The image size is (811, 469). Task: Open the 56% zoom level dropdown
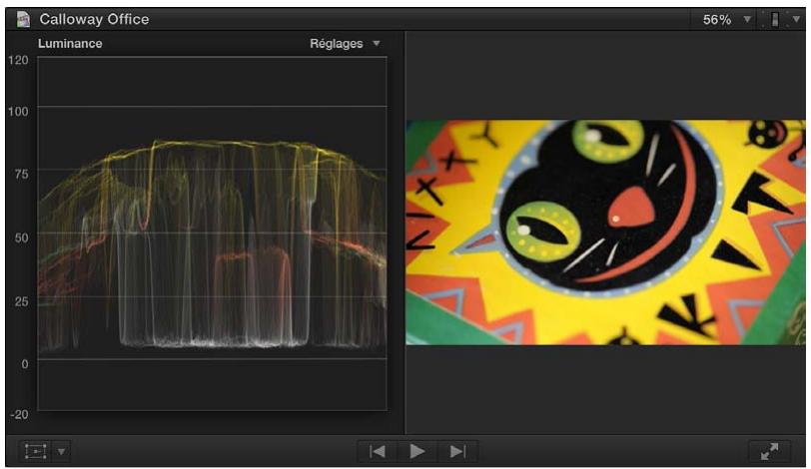[726, 20]
